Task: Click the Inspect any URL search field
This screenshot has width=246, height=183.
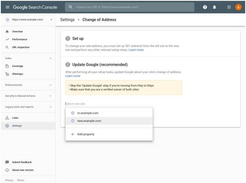Action: pyautogui.click(x=129, y=7)
